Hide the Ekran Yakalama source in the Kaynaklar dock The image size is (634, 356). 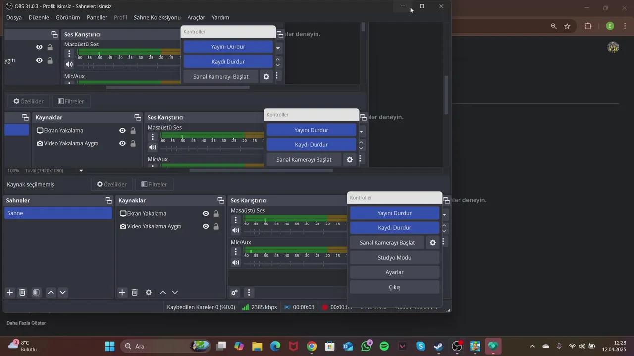coord(206,214)
